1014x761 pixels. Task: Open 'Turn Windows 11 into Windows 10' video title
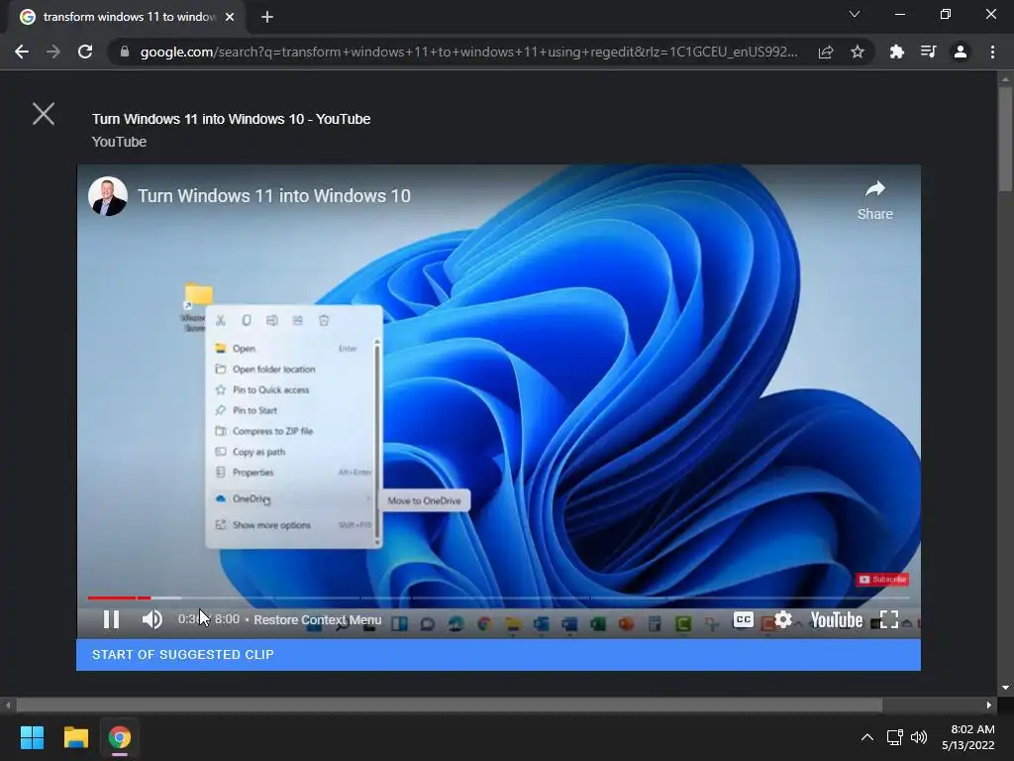coord(274,196)
